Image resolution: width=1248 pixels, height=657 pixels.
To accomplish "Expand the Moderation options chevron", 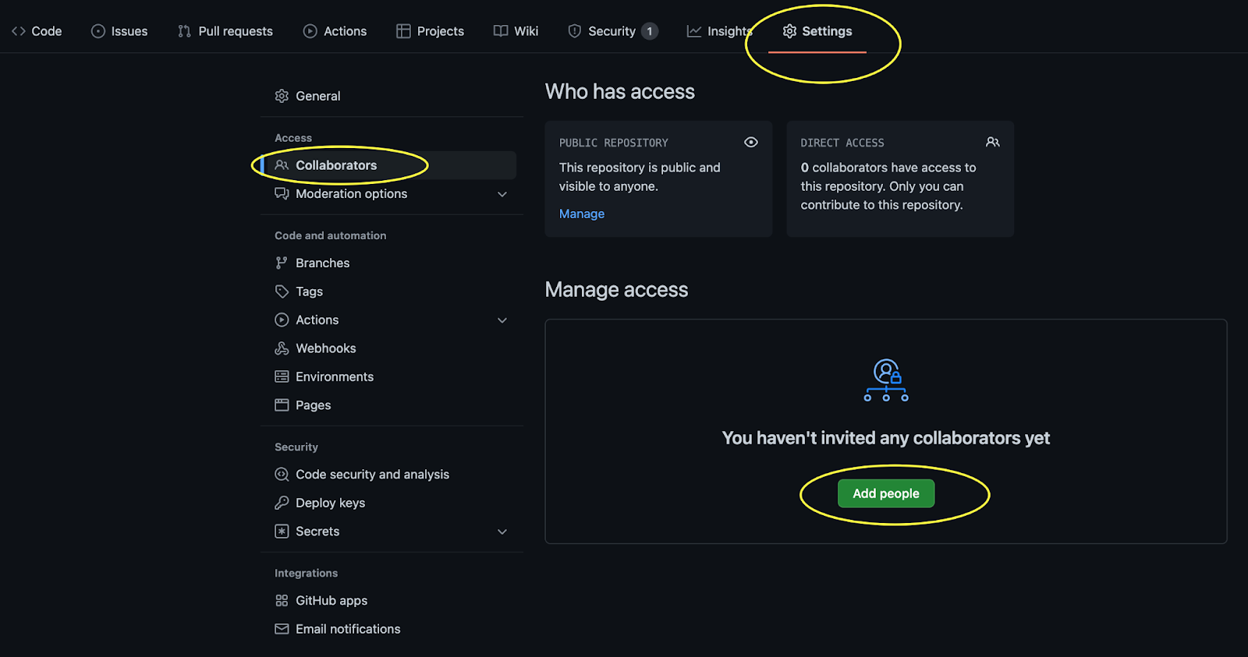I will pyautogui.click(x=502, y=194).
